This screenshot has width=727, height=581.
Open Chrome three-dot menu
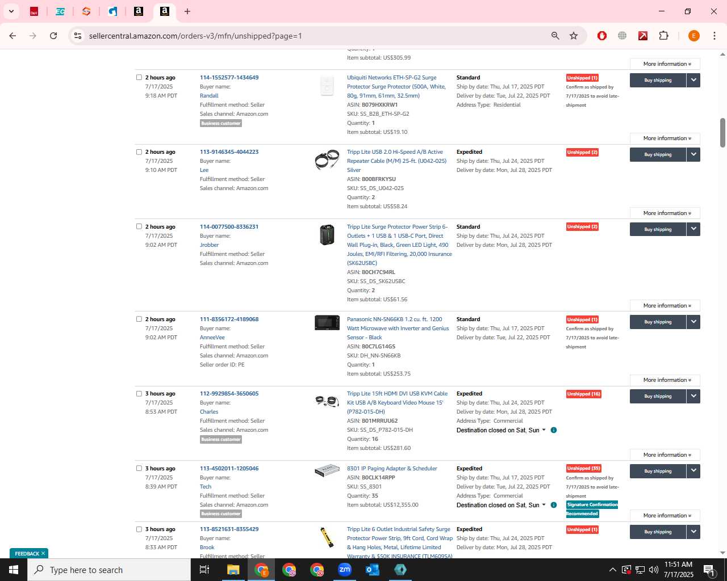point(715,36)
